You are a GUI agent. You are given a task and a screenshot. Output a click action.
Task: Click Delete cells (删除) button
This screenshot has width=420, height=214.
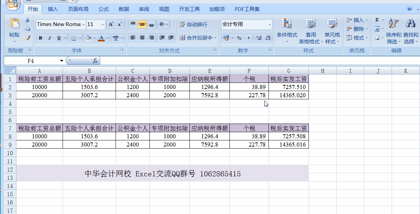[x=357, y=29]
